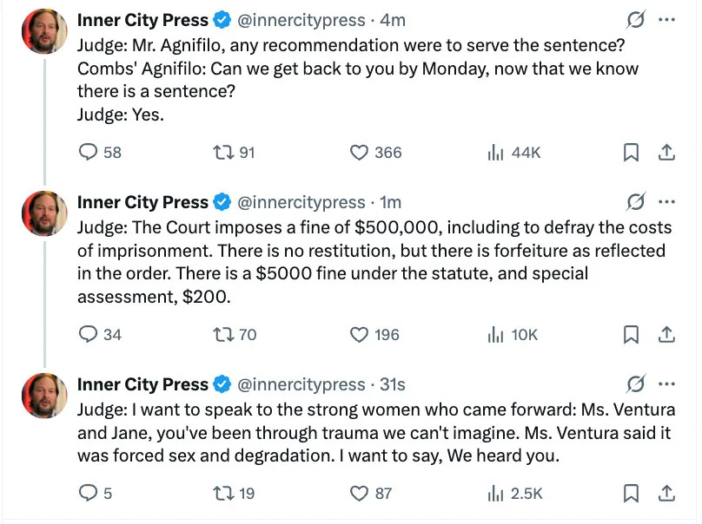The width and height of the screenshot is (702, 524).
Task: Share the Ms. Ventura tweet
Action: point(666,493)
